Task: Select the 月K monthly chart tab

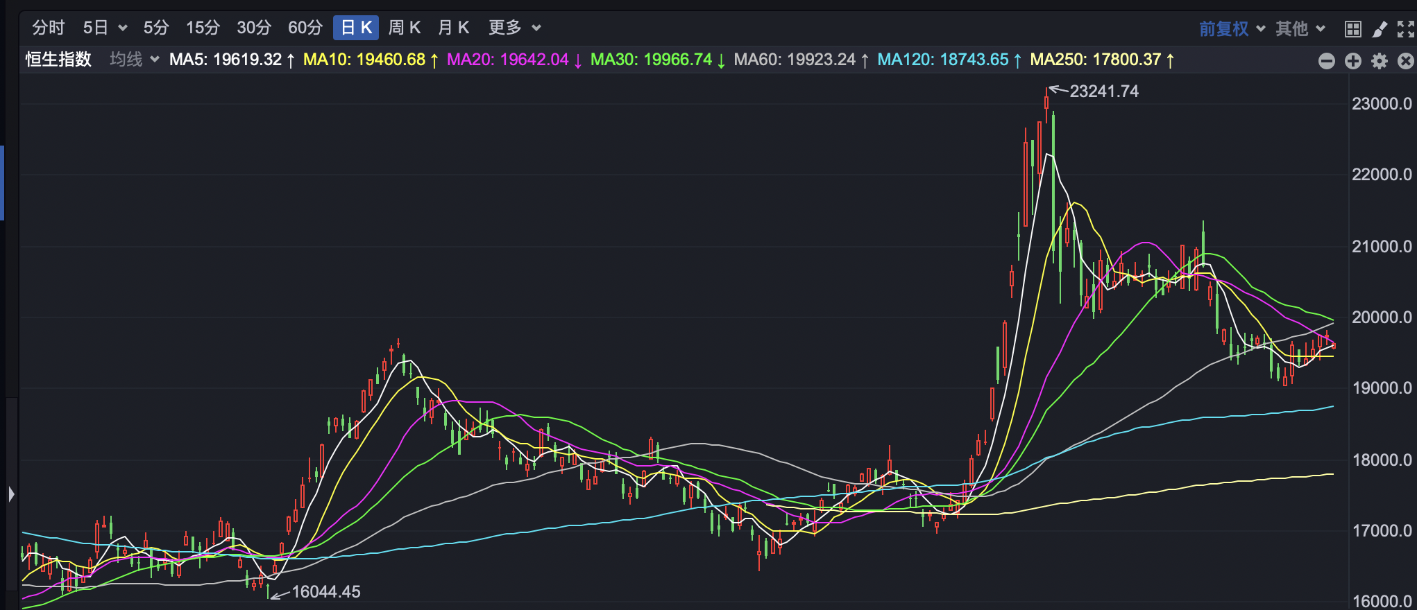Action: click(x=454, y=28)
